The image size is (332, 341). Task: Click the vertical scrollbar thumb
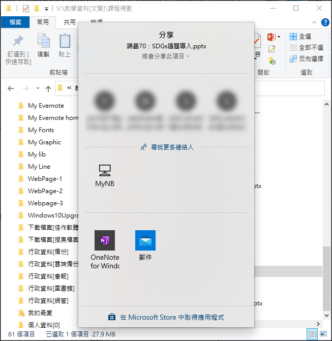(326, 278)
